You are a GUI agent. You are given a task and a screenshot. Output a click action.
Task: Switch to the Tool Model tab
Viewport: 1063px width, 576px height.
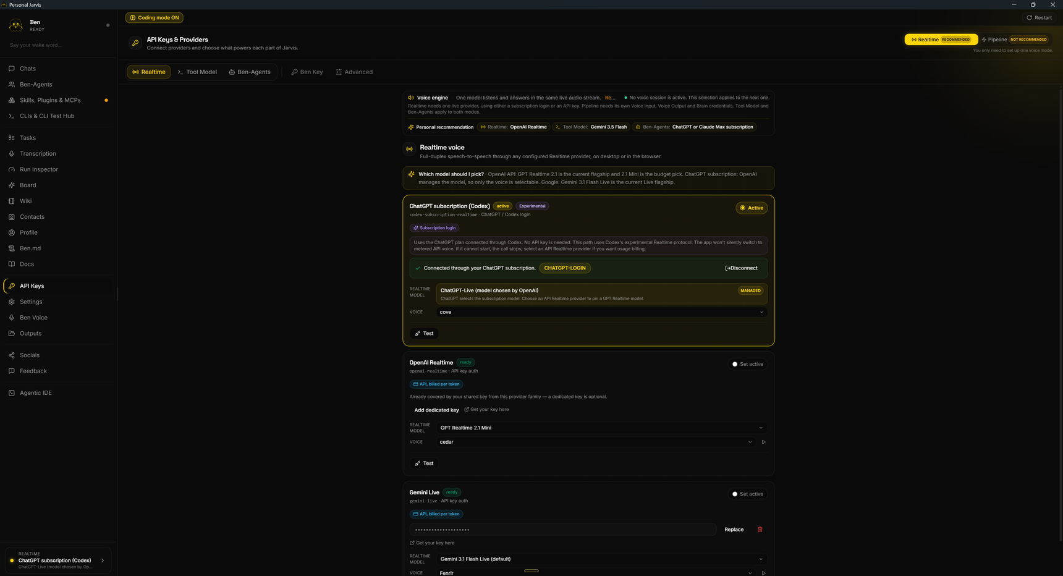pyautogui.click(x=197, y=72)
